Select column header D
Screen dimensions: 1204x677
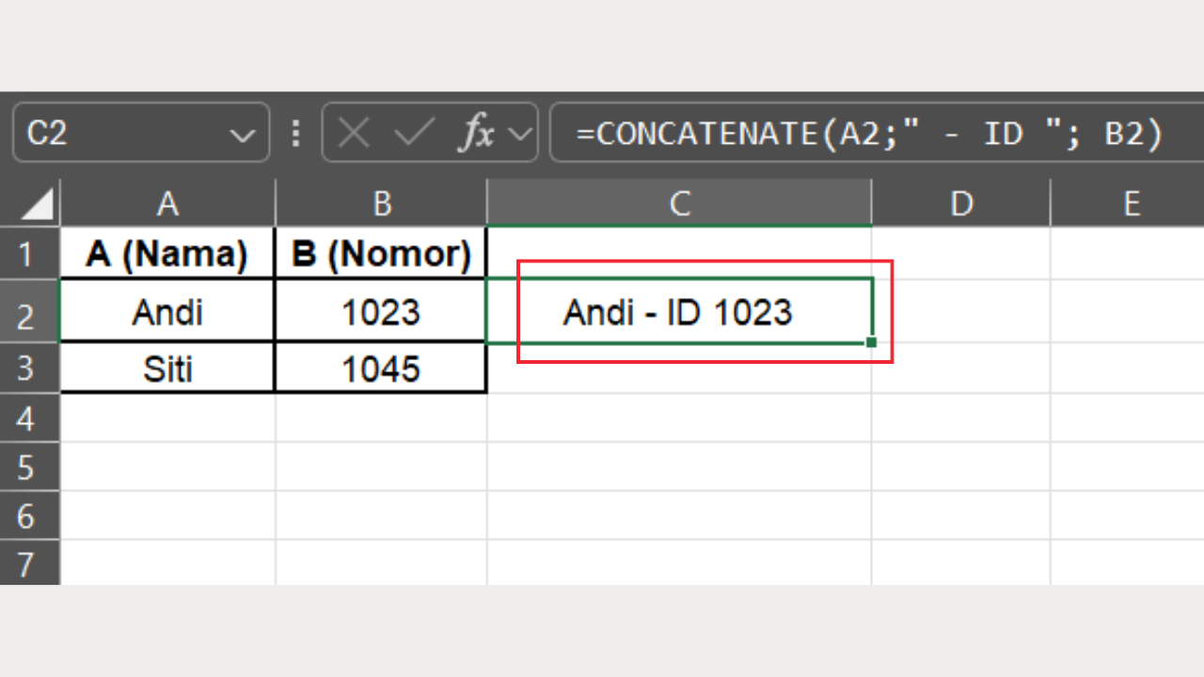pyautogui.click(x=961, y=202)
